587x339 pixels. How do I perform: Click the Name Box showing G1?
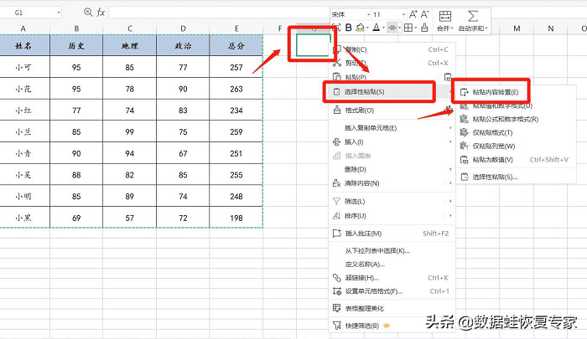tap(31, 13)
